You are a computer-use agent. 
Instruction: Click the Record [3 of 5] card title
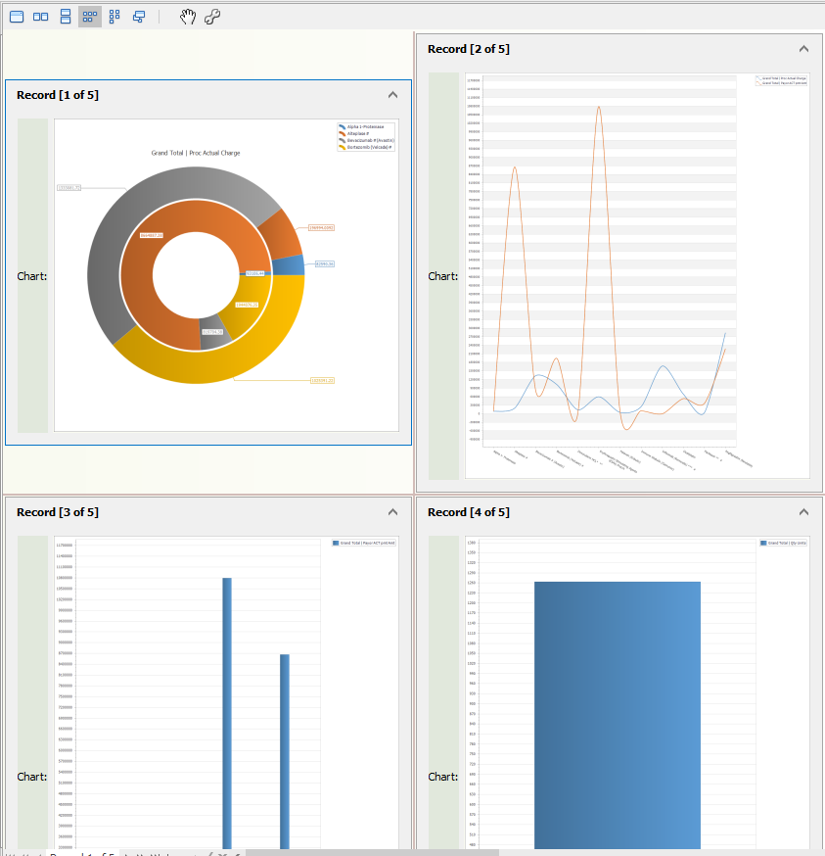click(58, 512)
